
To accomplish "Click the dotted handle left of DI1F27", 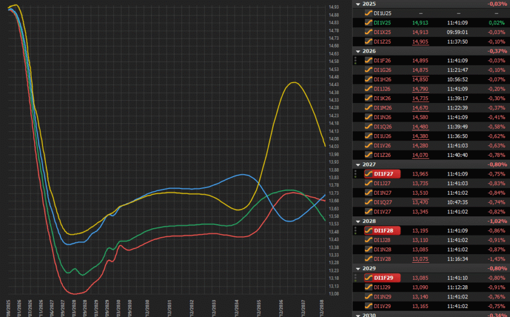I will pos(355,174).
